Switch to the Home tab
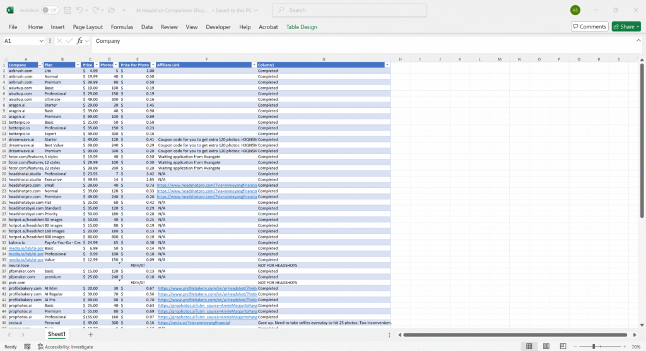The width and height of the screenshot is (646, 351). pyautogui.click(x=35, y=27)
